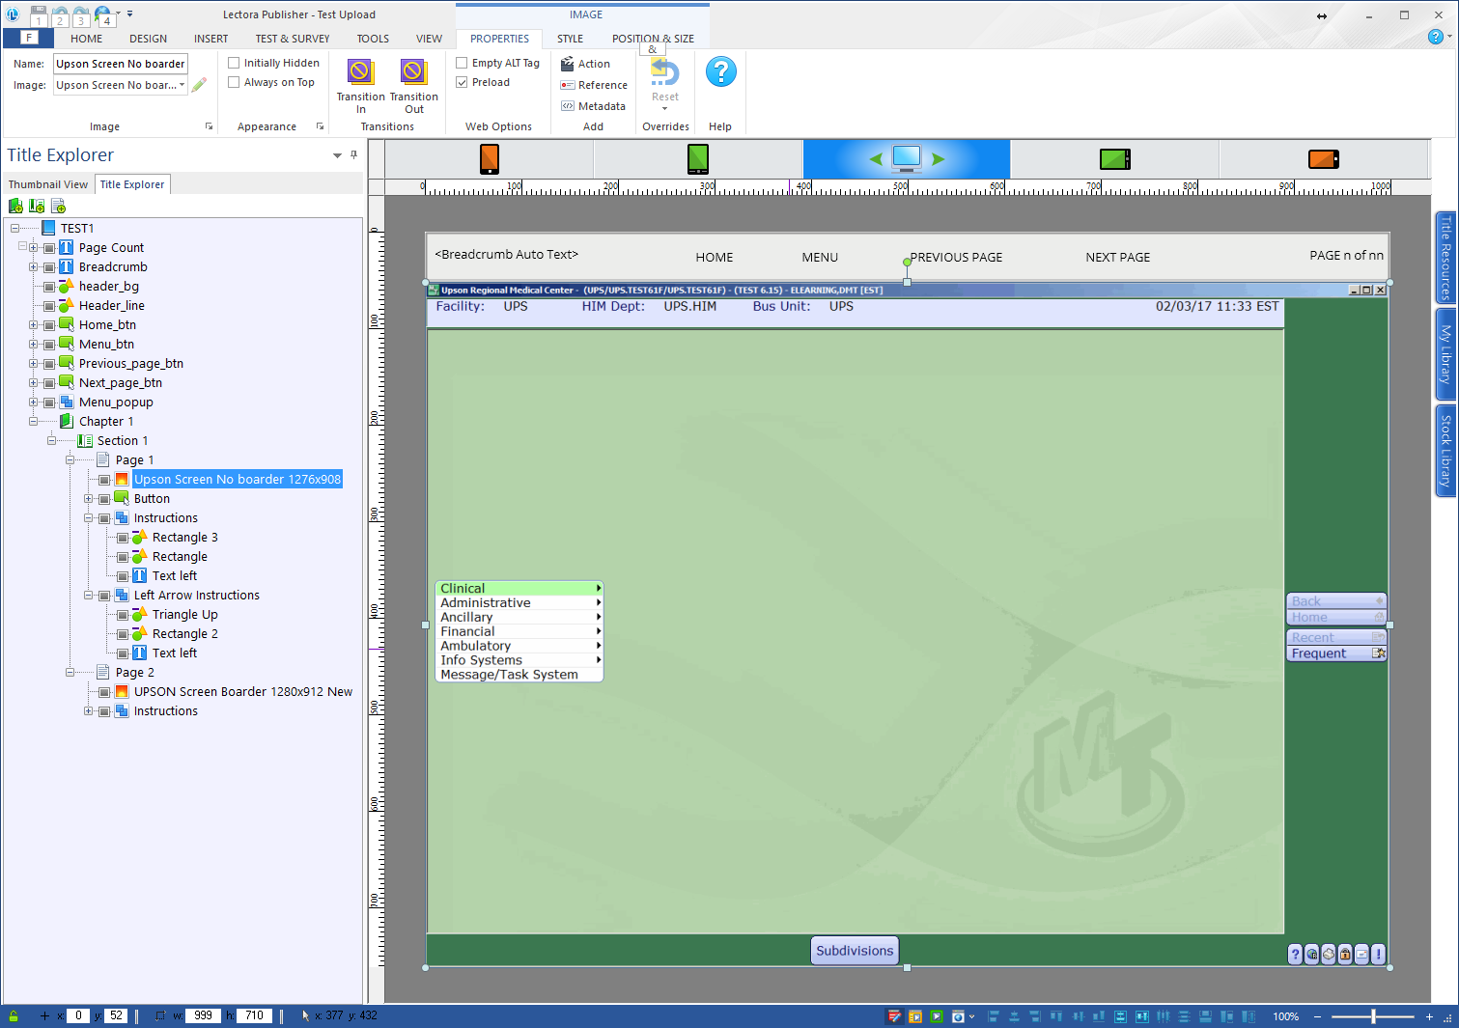
Task: Switch to tablet landscape view
Action: pos(1115,158)
